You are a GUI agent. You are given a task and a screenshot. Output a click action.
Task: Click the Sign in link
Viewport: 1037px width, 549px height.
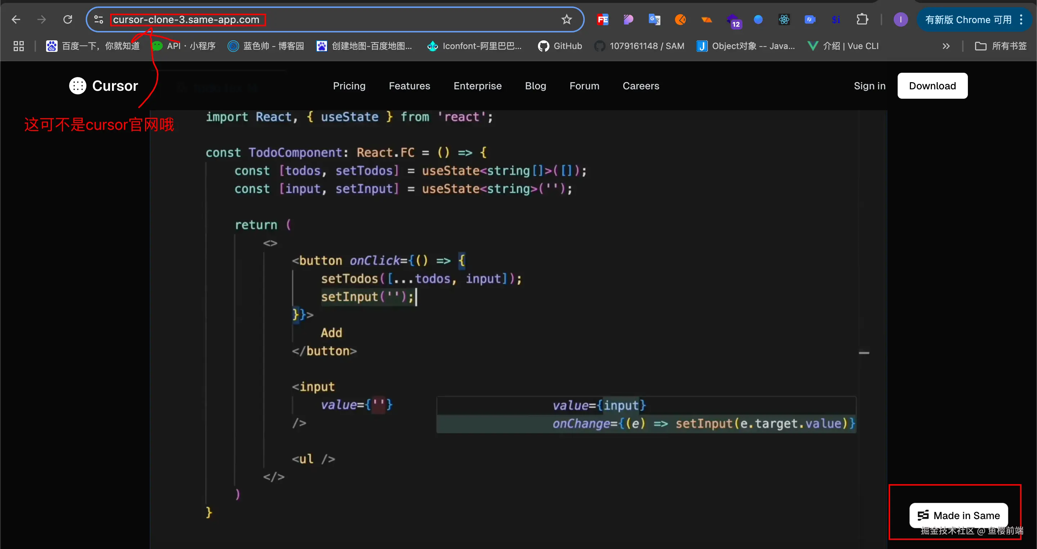coord(870,86)
